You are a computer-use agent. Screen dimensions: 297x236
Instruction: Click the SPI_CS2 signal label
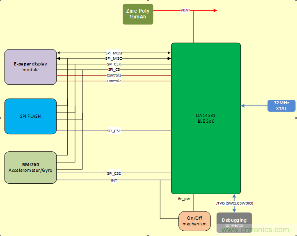click(114, 173)
